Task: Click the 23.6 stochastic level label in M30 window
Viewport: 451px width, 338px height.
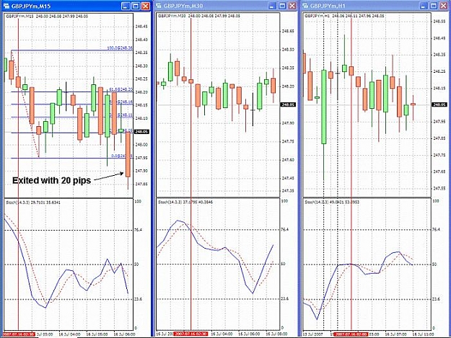Action: coord(284,299)
